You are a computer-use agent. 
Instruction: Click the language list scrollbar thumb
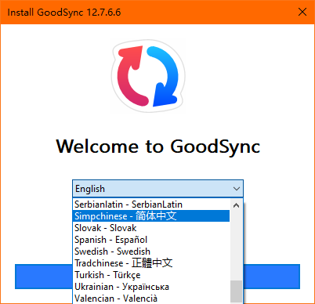(236, 292)
